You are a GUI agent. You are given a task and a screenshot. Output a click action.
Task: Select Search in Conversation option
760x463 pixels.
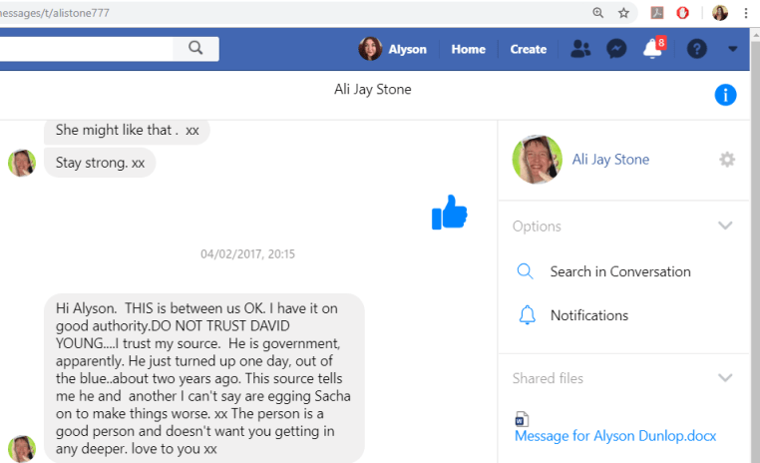619,271
